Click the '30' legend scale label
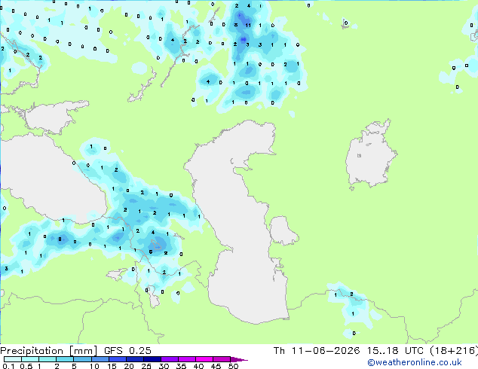 (x=164, y=366)
